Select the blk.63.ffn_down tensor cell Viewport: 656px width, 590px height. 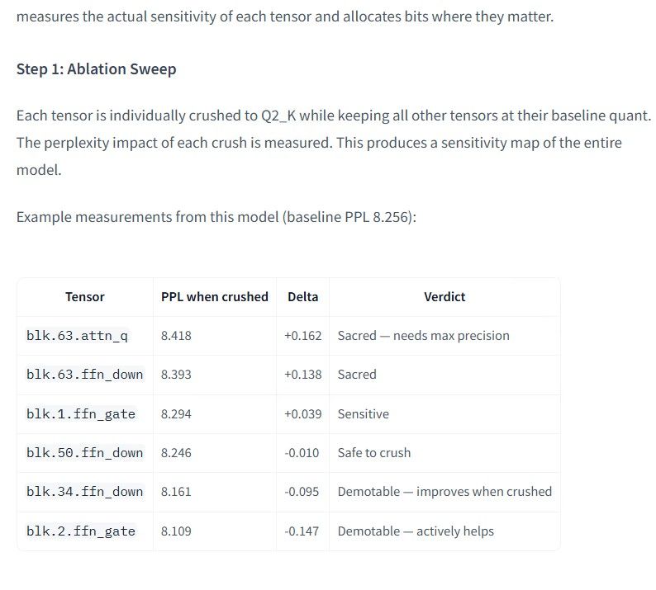point(85,375)
